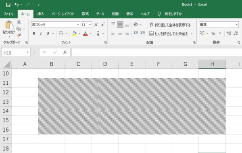Undo the last action
This screenshot has width=242, height=153.
17,4
